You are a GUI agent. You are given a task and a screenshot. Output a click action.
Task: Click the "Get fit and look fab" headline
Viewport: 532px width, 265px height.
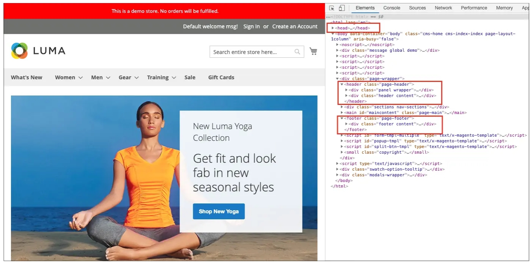(x=234, y=173)
